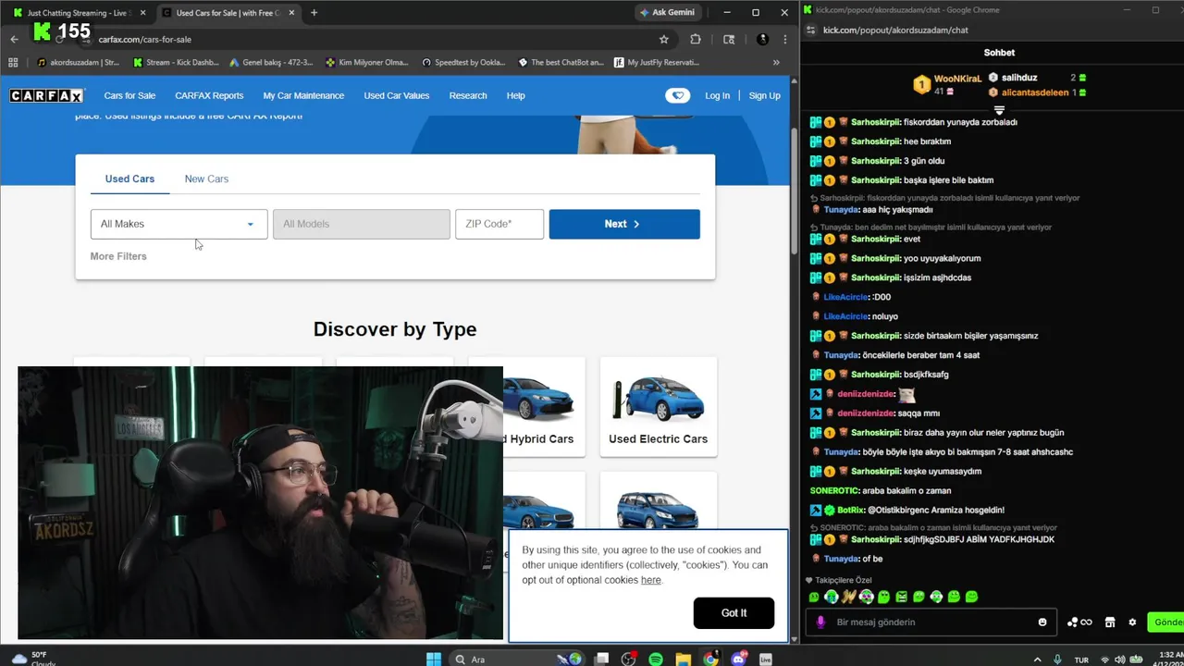1184x666 pixels.
Task: Select the Used Cars for Sale browser tab
Action: 228,13
